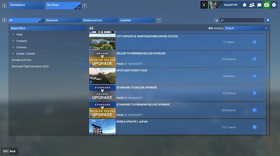Expand Standard to Deluxe Upgrade row chevron
The width and height of the screenshot is (280, 156).
[x=254, y=93]
